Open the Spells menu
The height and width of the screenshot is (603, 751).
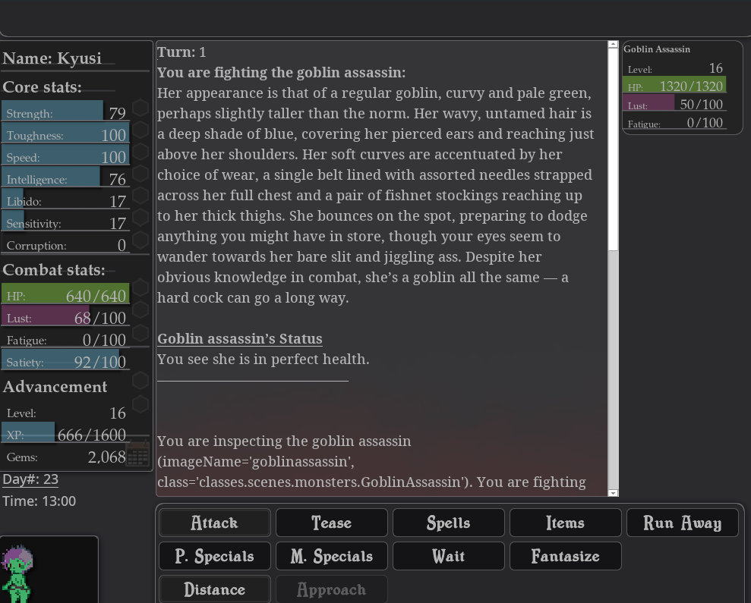pyautogui.click(x=449, y=523)
